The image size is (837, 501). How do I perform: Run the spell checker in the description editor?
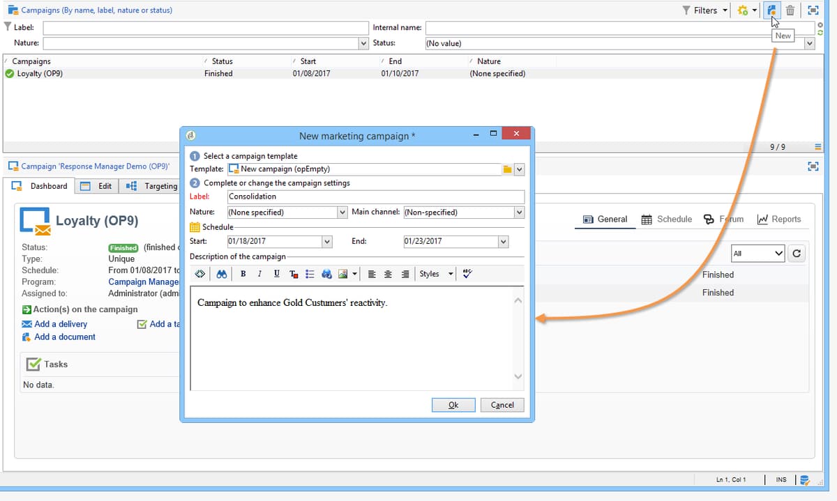(466, 273)
